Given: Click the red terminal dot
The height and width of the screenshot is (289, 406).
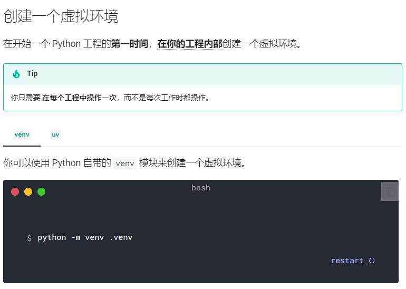Looking at the screenshot, I should coord(15,191).
